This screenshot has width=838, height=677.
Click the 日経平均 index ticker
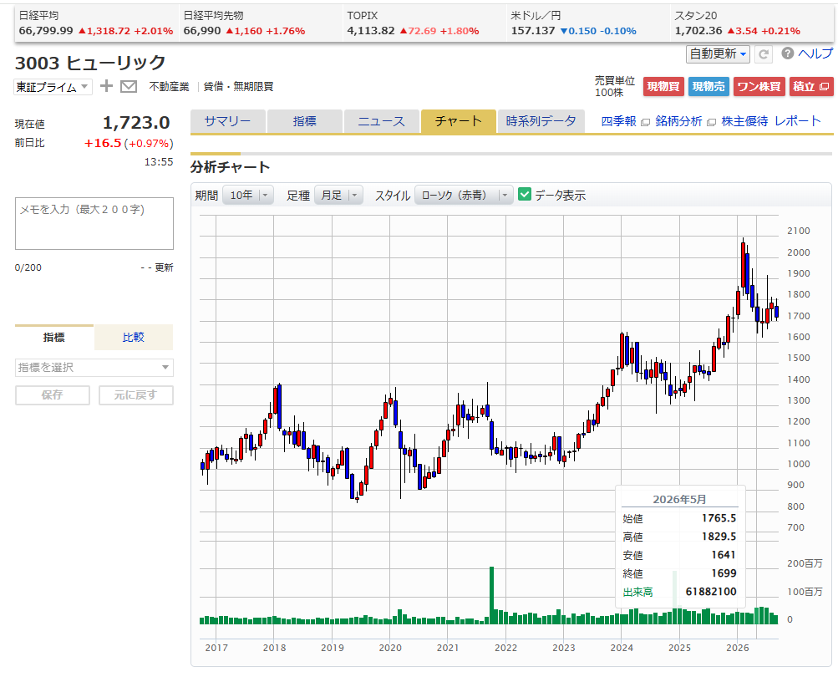pyautogui.click(x=96, y=23)
